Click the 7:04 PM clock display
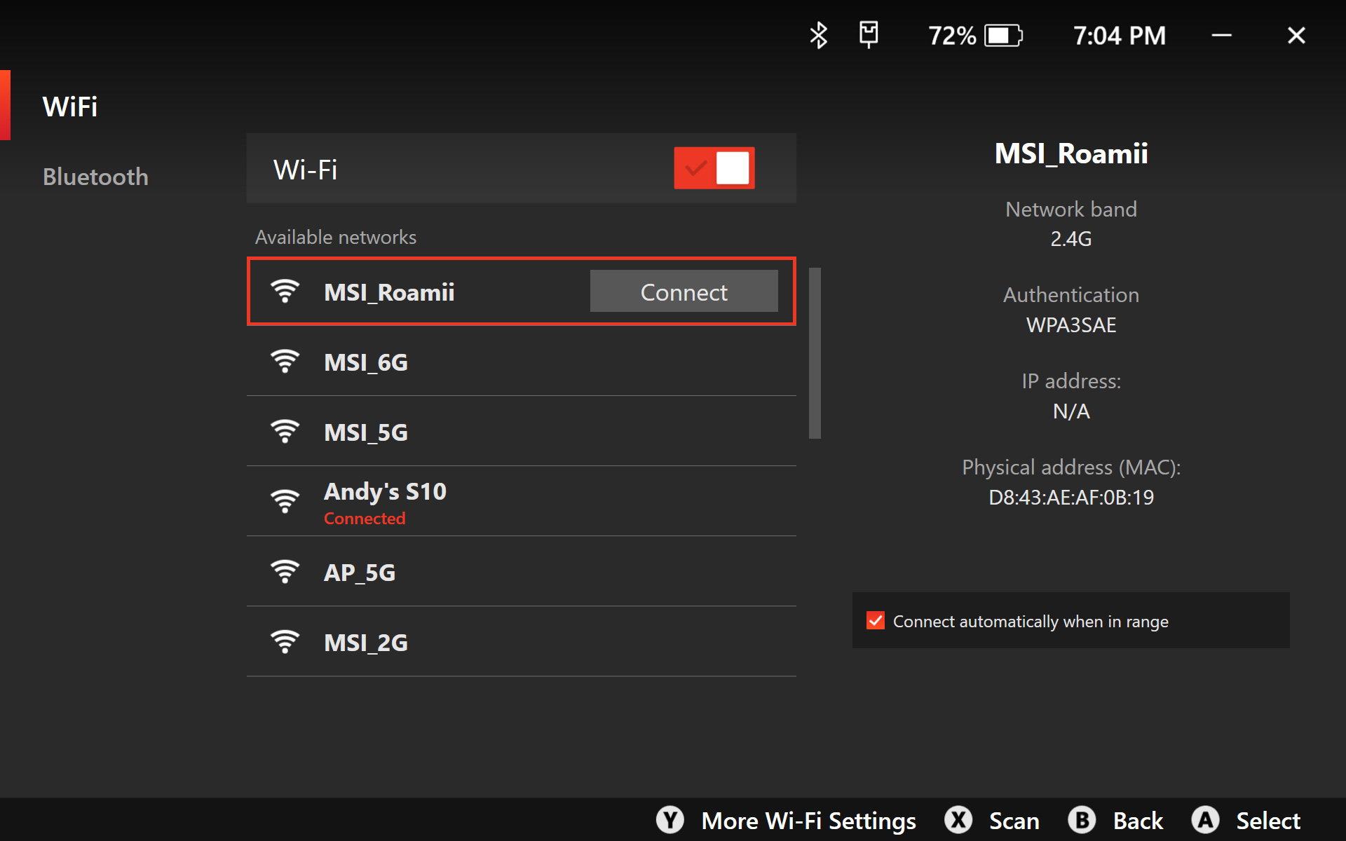Screen dimensions: 1346x841 (x=1120, y=36)
